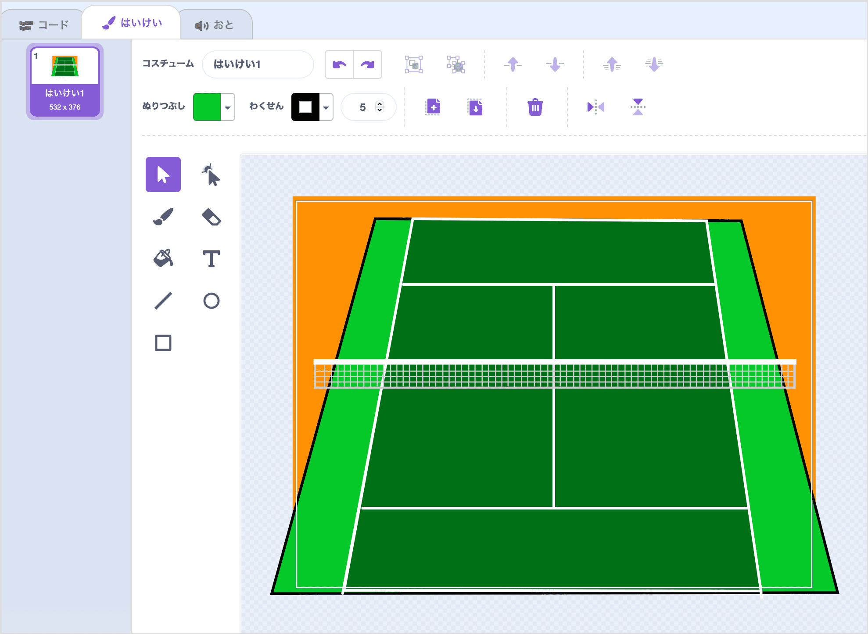The width and height of the screenshot is (868, 634).
Task: Increase outline width with stepper arrow
Action: click(380, 103)
